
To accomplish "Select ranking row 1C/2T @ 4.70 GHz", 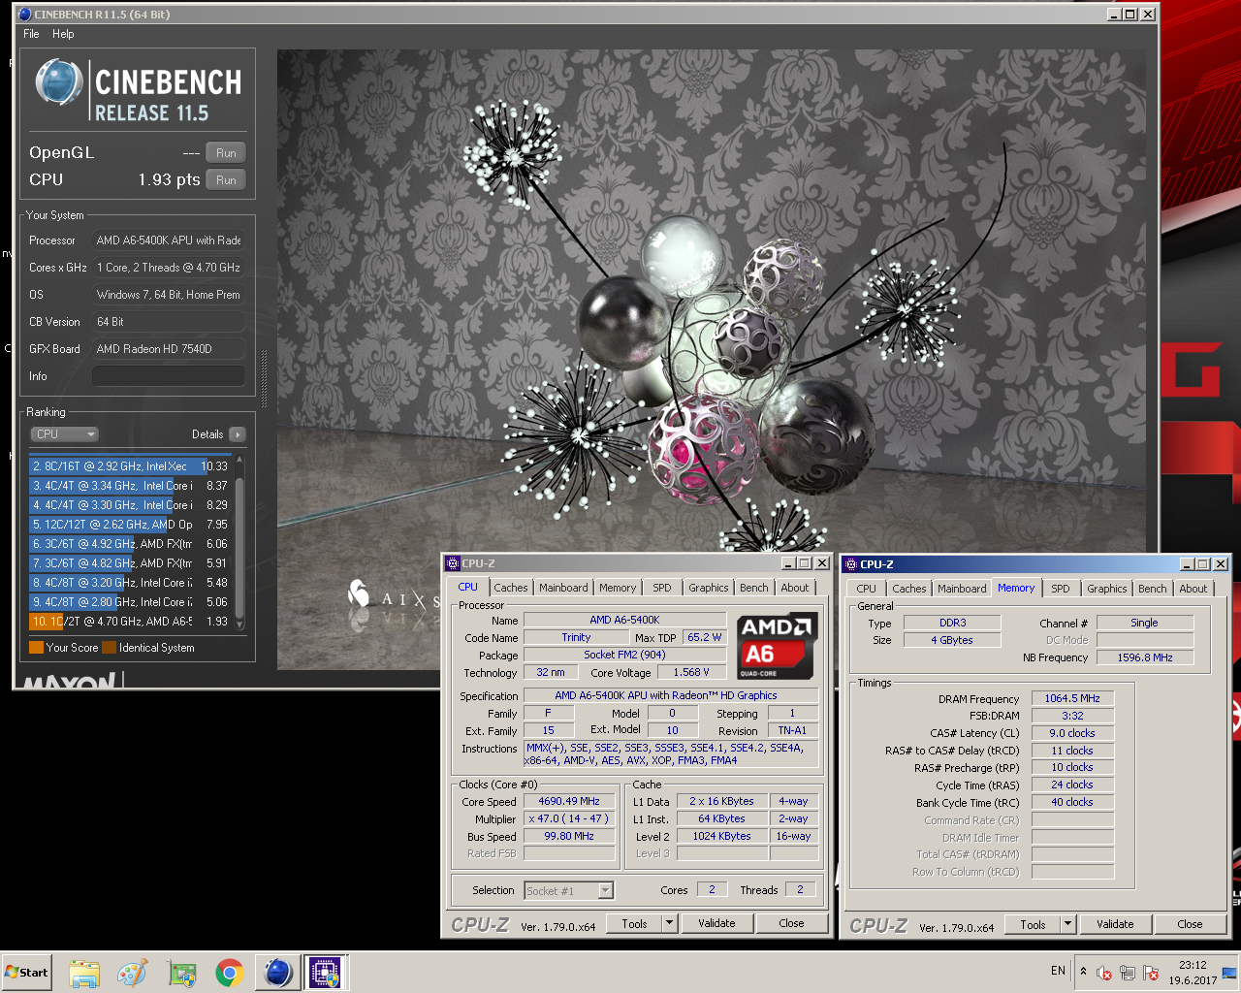I will [x=130, y=622].
